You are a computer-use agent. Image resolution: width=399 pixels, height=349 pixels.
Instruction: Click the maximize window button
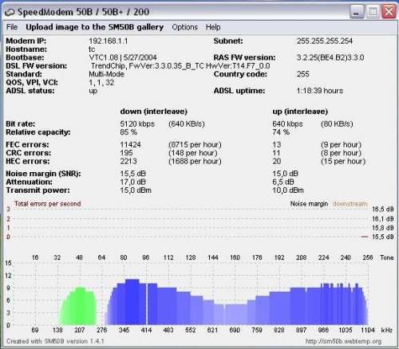[x=373, y=12]
